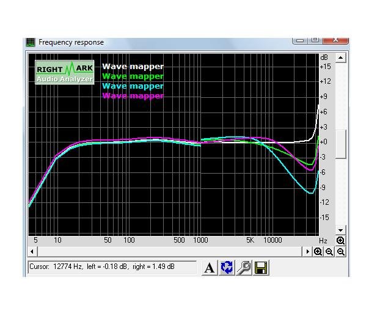Screen dimensions: 391x313
Task: Select the magenta Wave mapper legend entry
Action: click(133, 95)
